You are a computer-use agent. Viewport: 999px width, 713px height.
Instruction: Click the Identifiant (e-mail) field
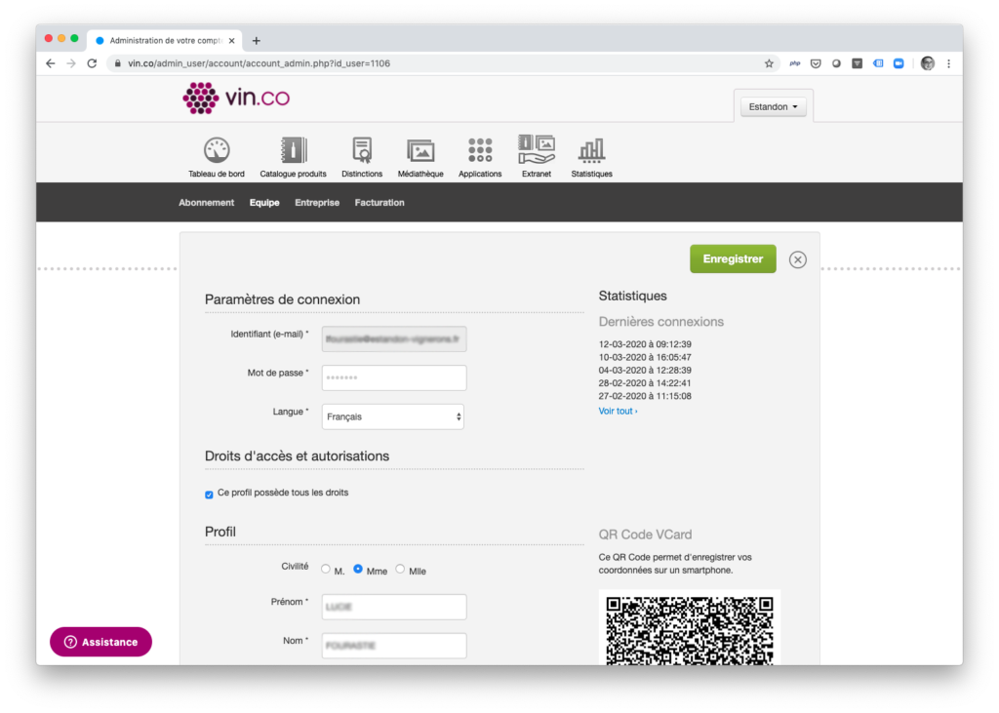394,339
